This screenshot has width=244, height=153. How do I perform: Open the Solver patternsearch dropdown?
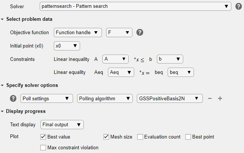pyautogui.click(x=135, y=6)
